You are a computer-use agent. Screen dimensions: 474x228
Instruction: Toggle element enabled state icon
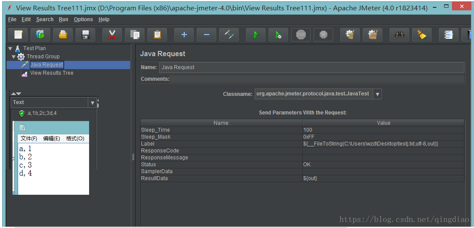click(x=229, y=35)
